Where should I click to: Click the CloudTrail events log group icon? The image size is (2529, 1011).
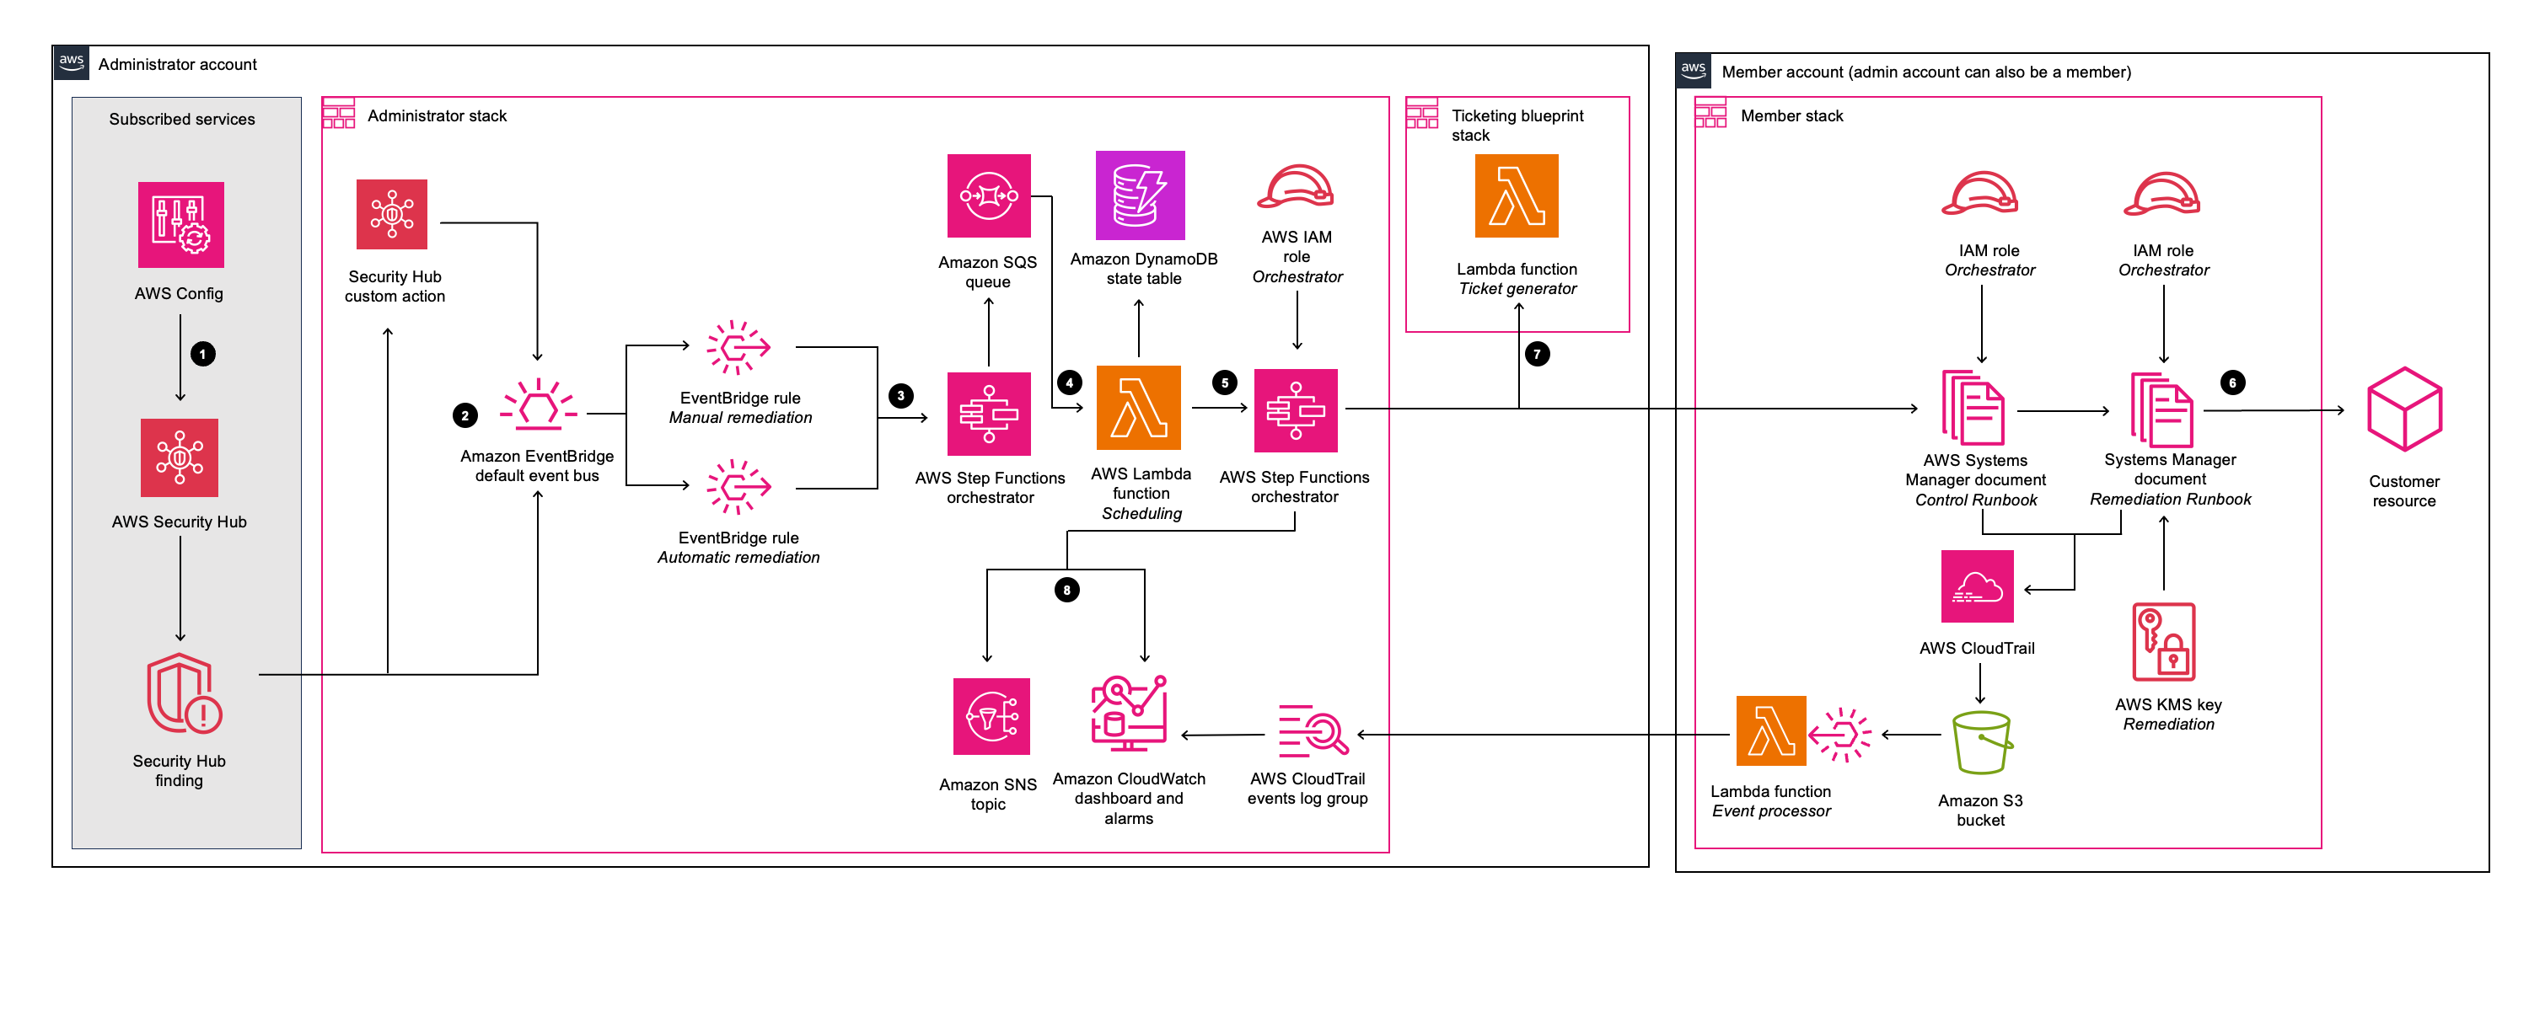[x=1313, y=731]
